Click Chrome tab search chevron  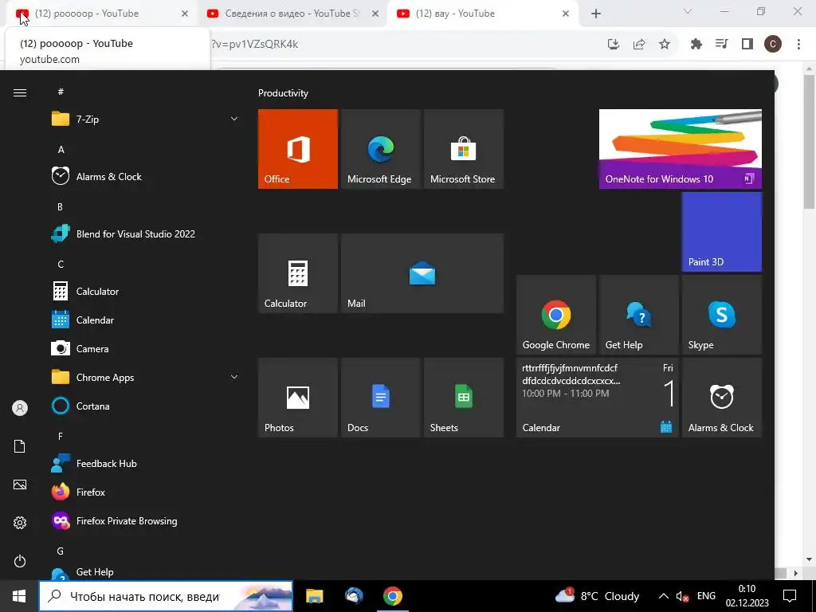click(688, 11)
